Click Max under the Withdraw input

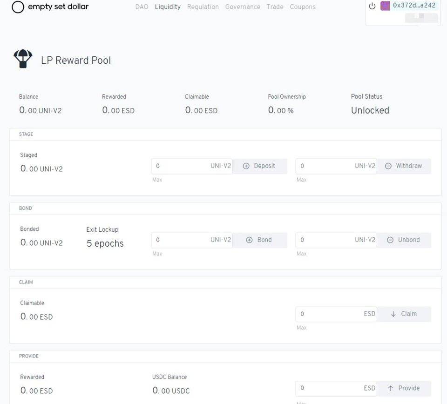point(302,180)
